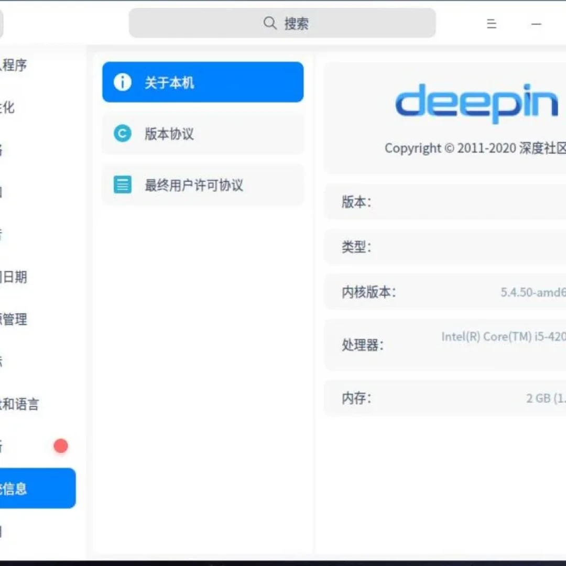Select the highlighted 信息 sidebar item

[38, 488]
